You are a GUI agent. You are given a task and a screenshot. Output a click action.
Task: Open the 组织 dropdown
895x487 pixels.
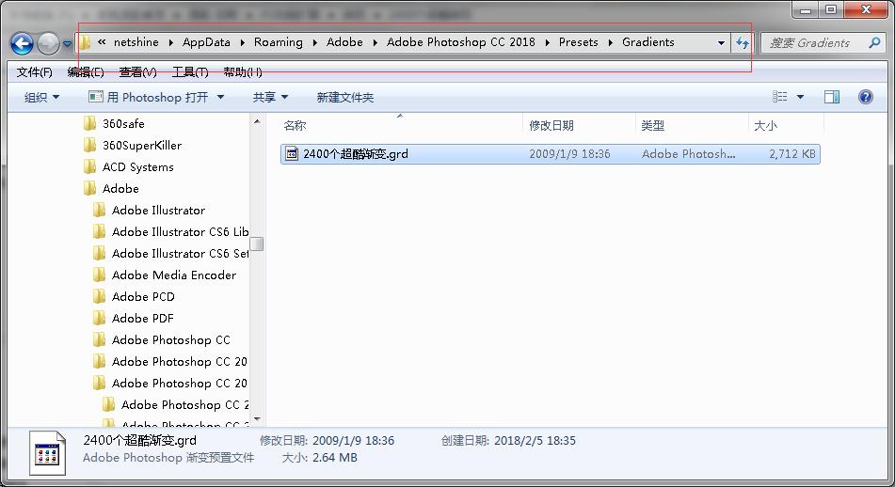(x=41, y=98)
